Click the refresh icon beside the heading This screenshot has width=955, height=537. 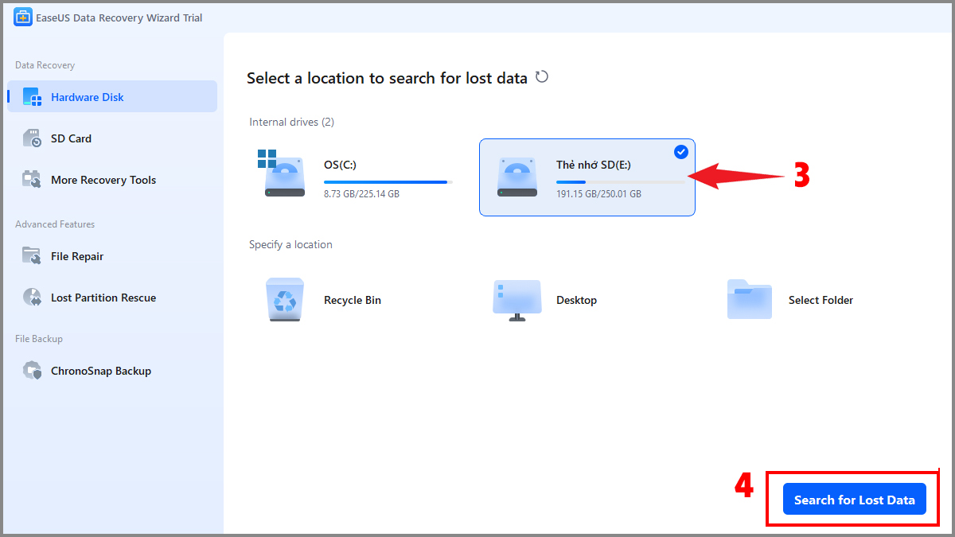[542, 77]
